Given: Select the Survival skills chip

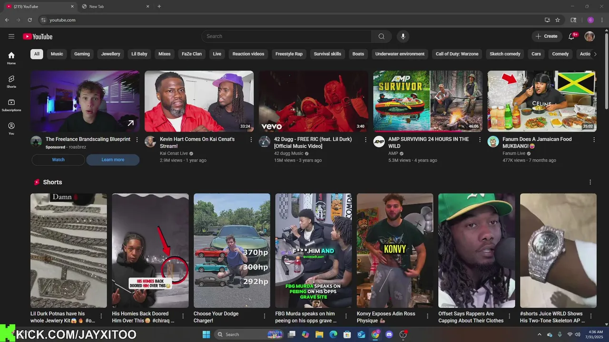Looking at the screenshot, I should point(327,54).
